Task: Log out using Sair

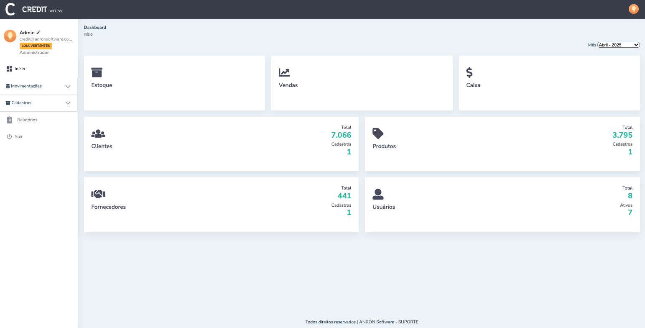Action: 18,137
